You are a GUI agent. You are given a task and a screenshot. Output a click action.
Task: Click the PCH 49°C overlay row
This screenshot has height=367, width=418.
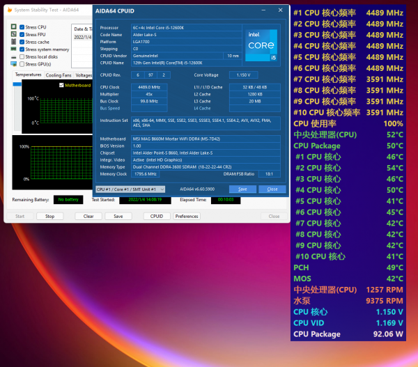[x=348, y=267]
